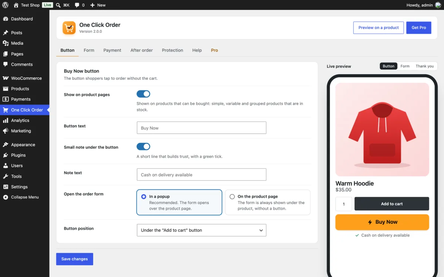
Task: Click the $35.00 price text
Action: coord(343,190)
